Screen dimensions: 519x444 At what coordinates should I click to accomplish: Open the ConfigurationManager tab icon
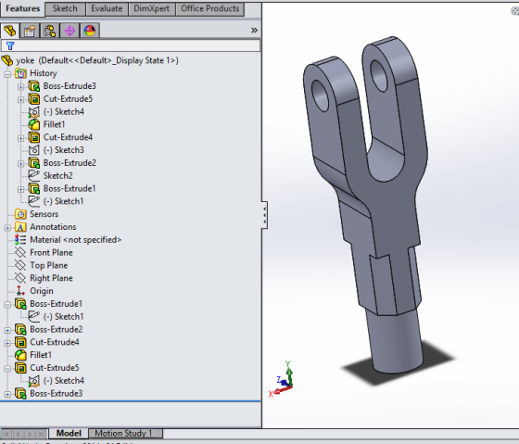(50, 31)
